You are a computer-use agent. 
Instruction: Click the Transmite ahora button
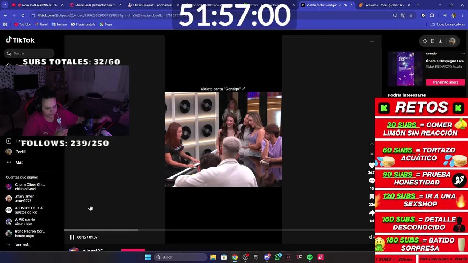(445, 82)
